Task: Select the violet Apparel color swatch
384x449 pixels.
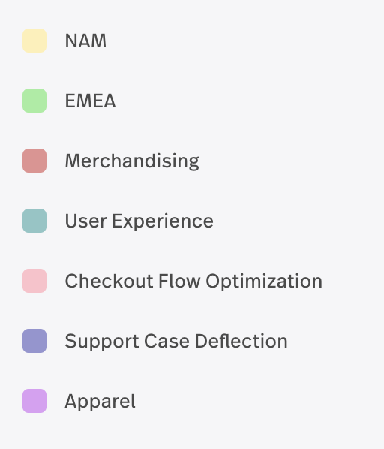Action: coord(34,401)
